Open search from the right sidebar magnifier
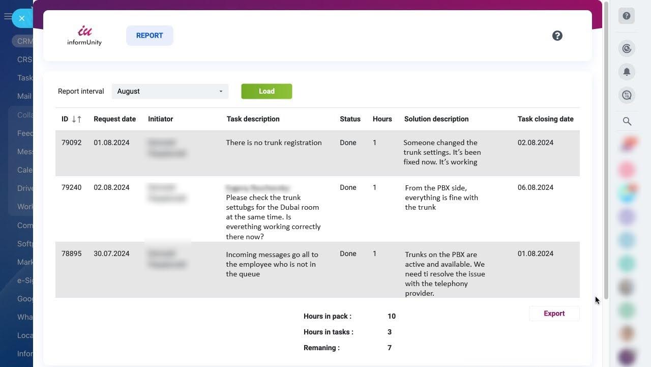The width and height of the screenshot is (651, 367). (627, 121)
